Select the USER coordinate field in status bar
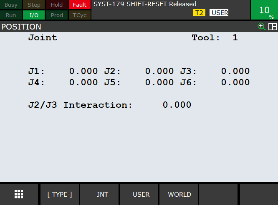The width and height of the screenshot is (278, 205). 220,13
